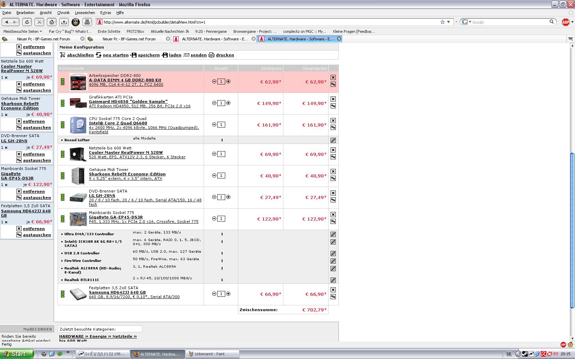The width and height of the screenshot is (575, 359).
Task: Increase A-DATA RAM quantity with plus icon
Action: [228, 81]
